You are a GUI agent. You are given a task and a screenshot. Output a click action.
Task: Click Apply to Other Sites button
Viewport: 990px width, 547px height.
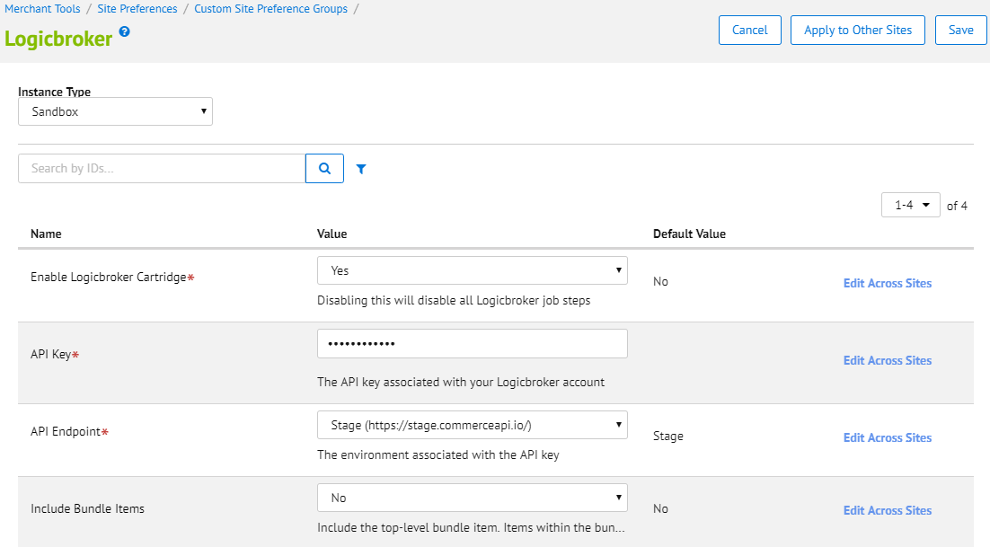tap(858, 30)
